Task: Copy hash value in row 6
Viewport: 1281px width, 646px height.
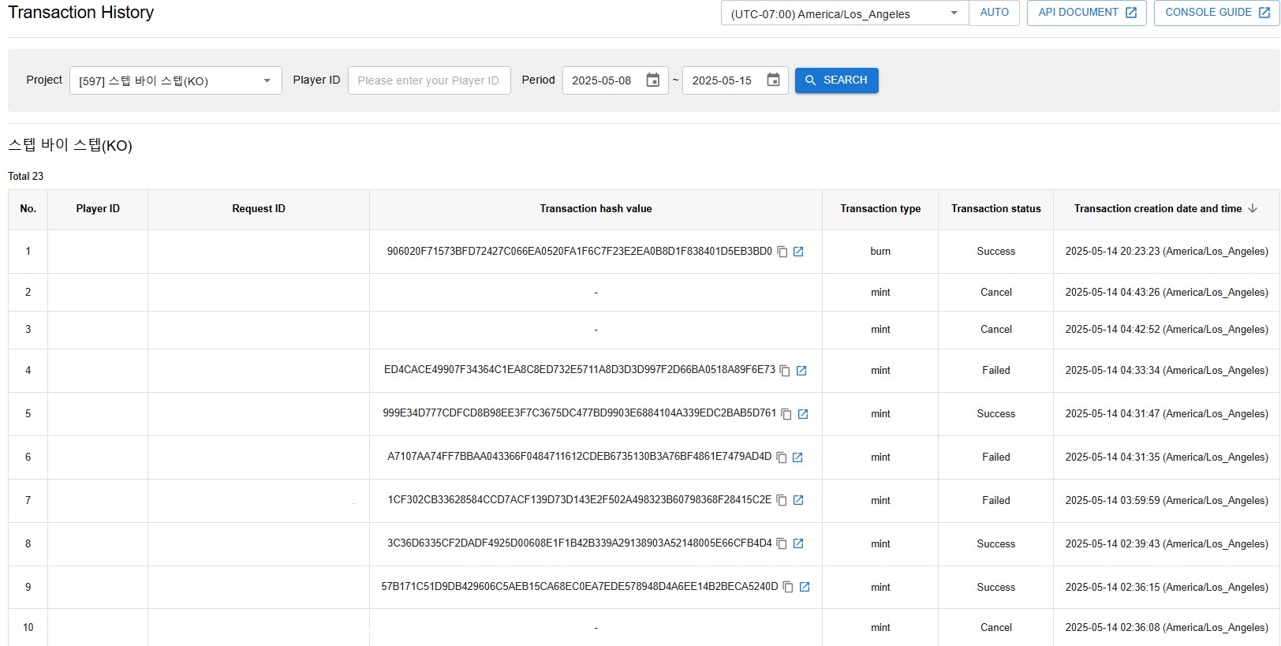Action: 782,457
